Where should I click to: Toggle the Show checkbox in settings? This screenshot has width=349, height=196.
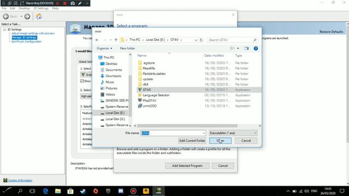click(x=82, y=81)
